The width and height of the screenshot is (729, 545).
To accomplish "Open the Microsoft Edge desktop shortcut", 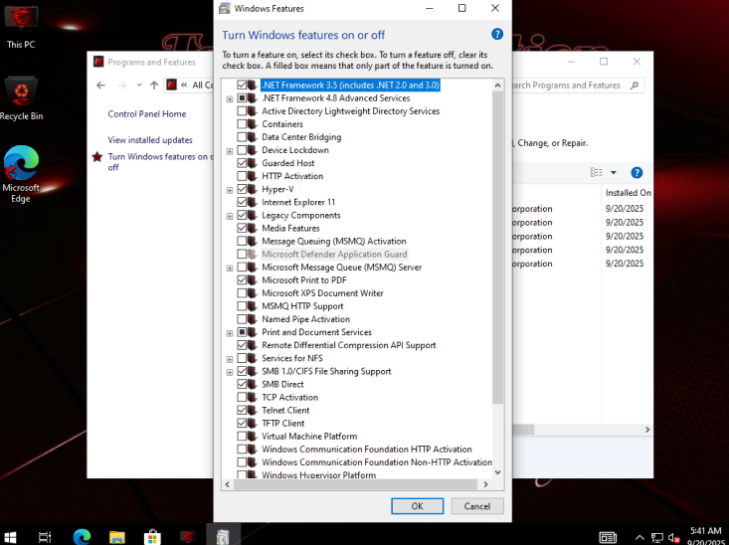I will coord(21,174).
